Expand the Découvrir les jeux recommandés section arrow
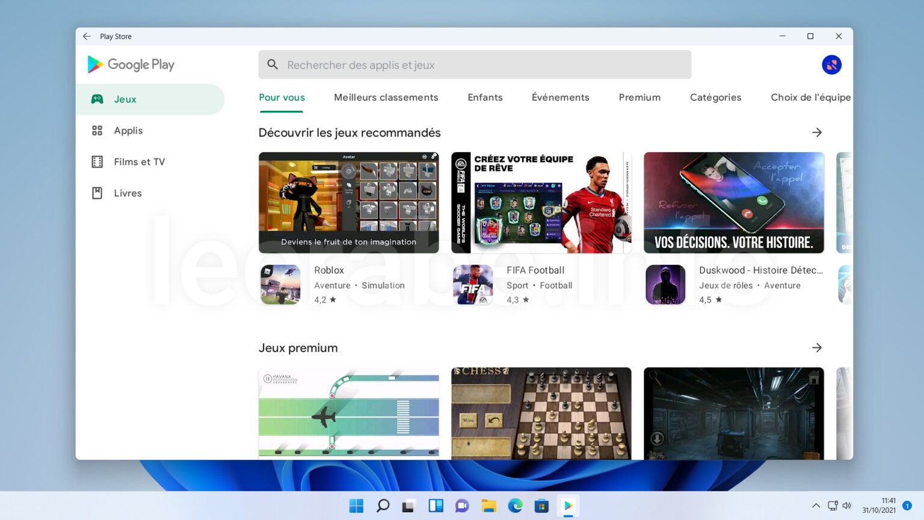The width and height of the screenshot is (924, 520). (x=817, y=132)
